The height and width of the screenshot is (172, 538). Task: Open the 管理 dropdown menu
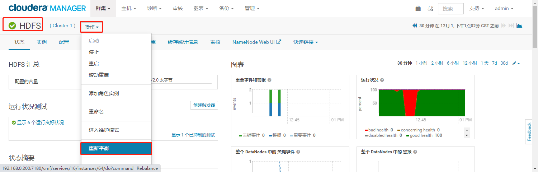pyautogui.click(x=252, y=8)
